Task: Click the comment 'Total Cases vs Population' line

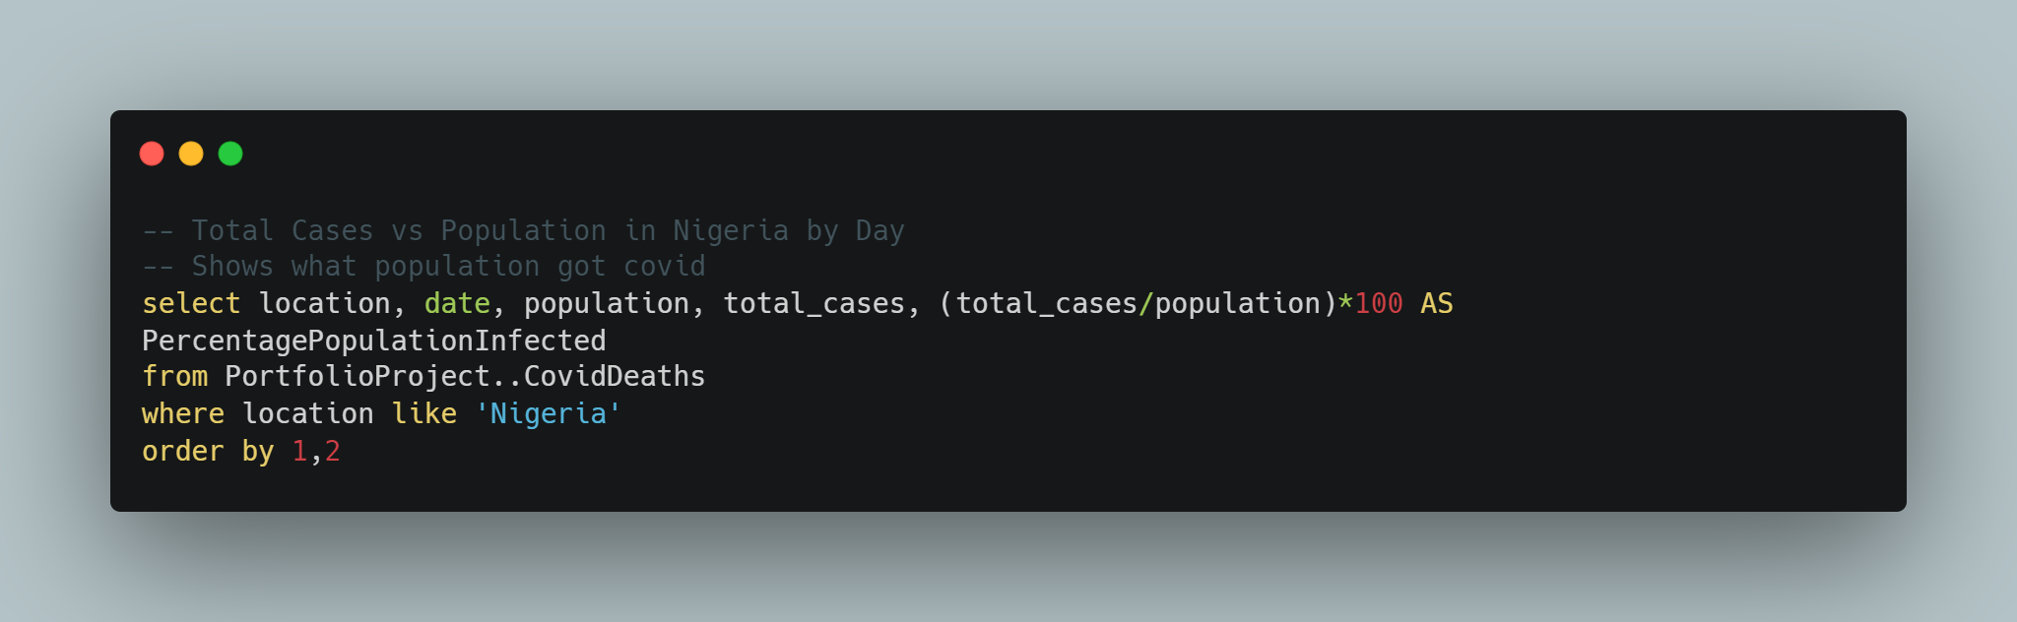Action: coord(523,230)
